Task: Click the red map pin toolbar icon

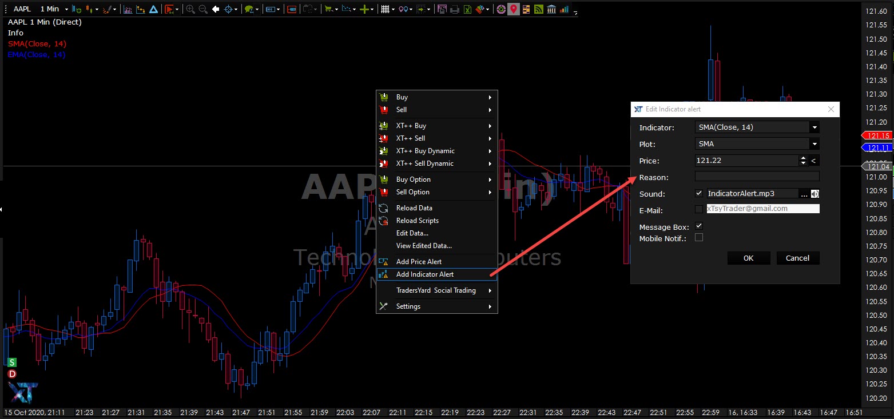Action: 514,9
